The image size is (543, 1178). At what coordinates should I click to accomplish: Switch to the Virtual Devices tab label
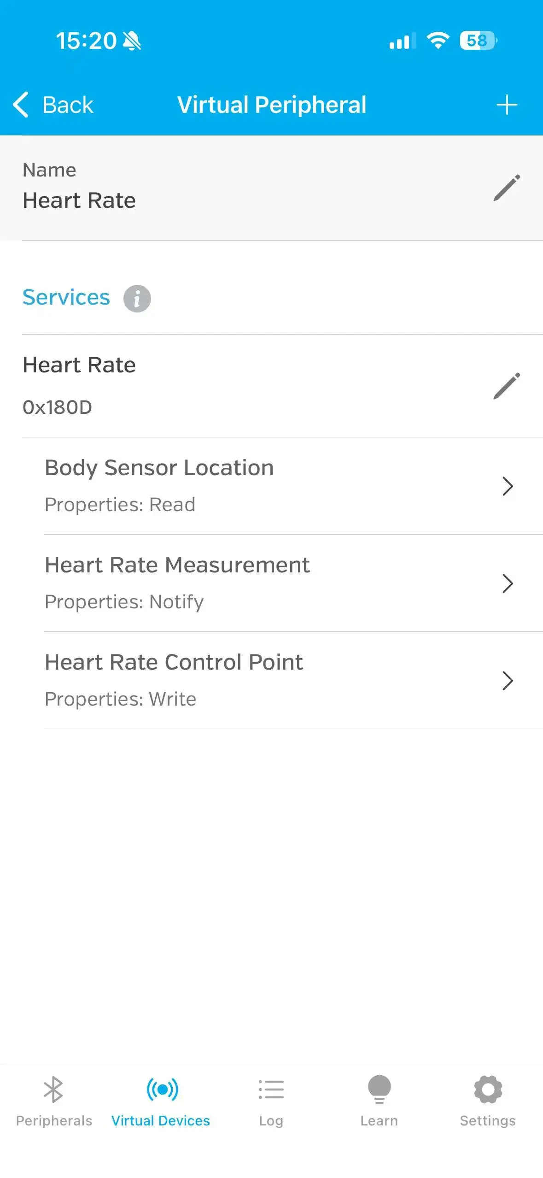(161, 1121)
